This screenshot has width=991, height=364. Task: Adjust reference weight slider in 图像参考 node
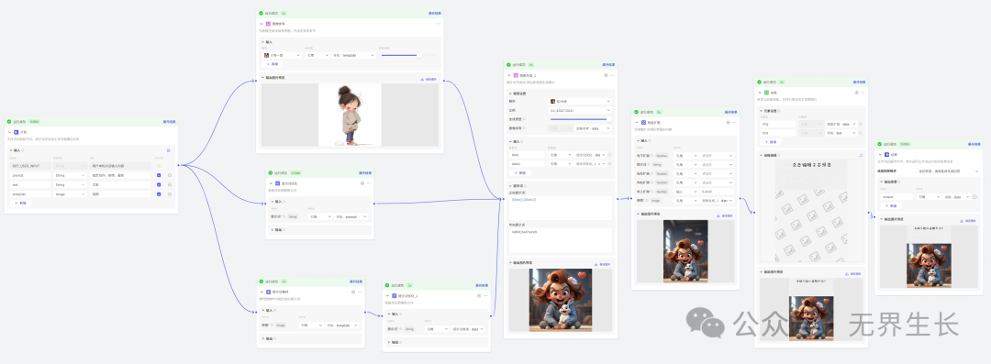tap(408, 56)
